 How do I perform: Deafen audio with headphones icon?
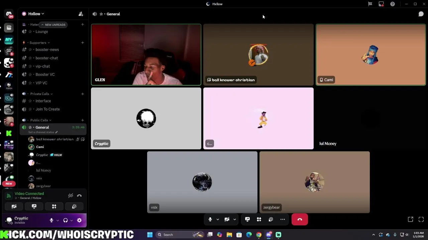click(66, 220)
